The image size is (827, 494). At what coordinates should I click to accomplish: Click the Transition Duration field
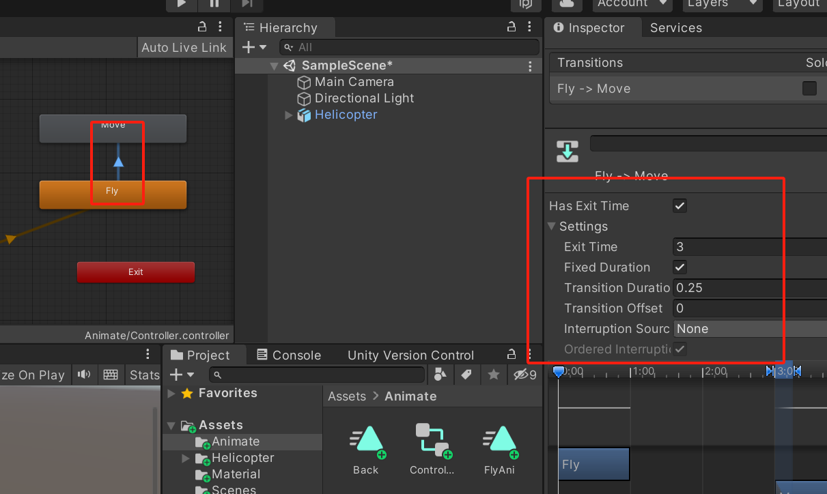(750, 288)
